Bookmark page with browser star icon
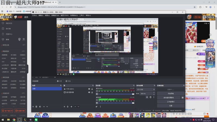Screen dimensions: 217x122 coord(194,7)
